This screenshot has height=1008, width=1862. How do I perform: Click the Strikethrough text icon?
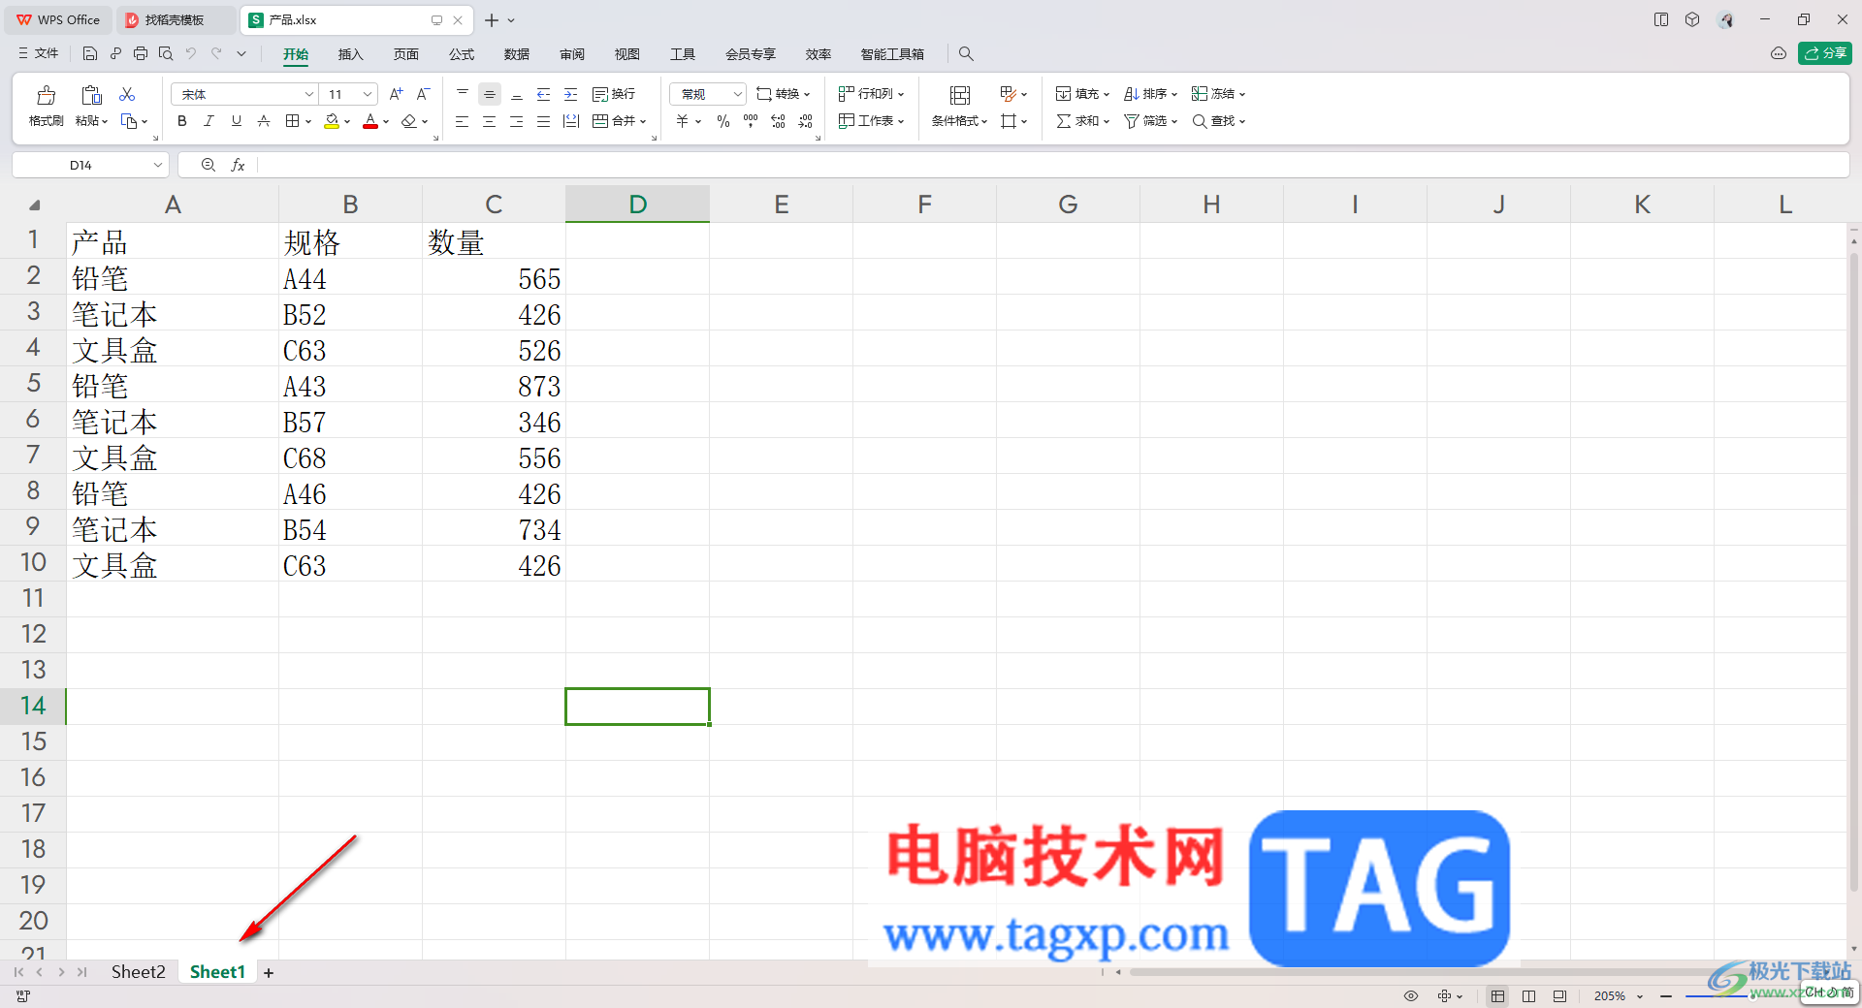264,121
